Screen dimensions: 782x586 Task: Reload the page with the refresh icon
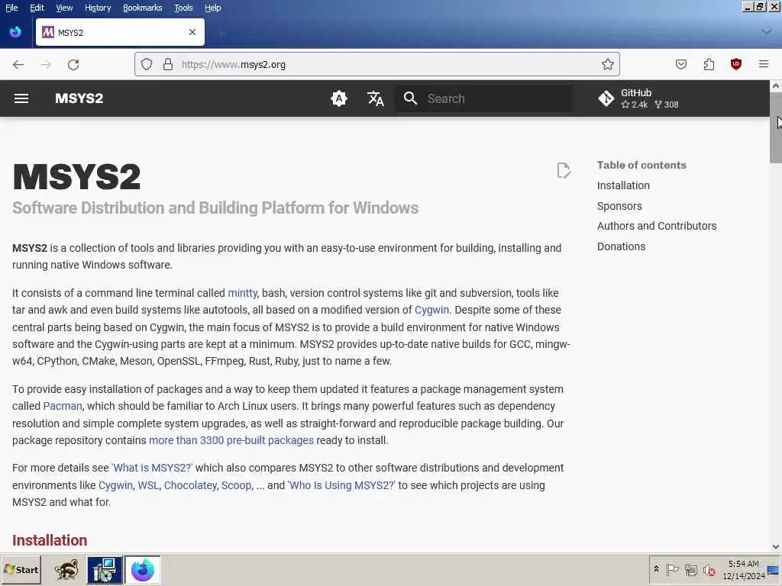pos(73,64)
